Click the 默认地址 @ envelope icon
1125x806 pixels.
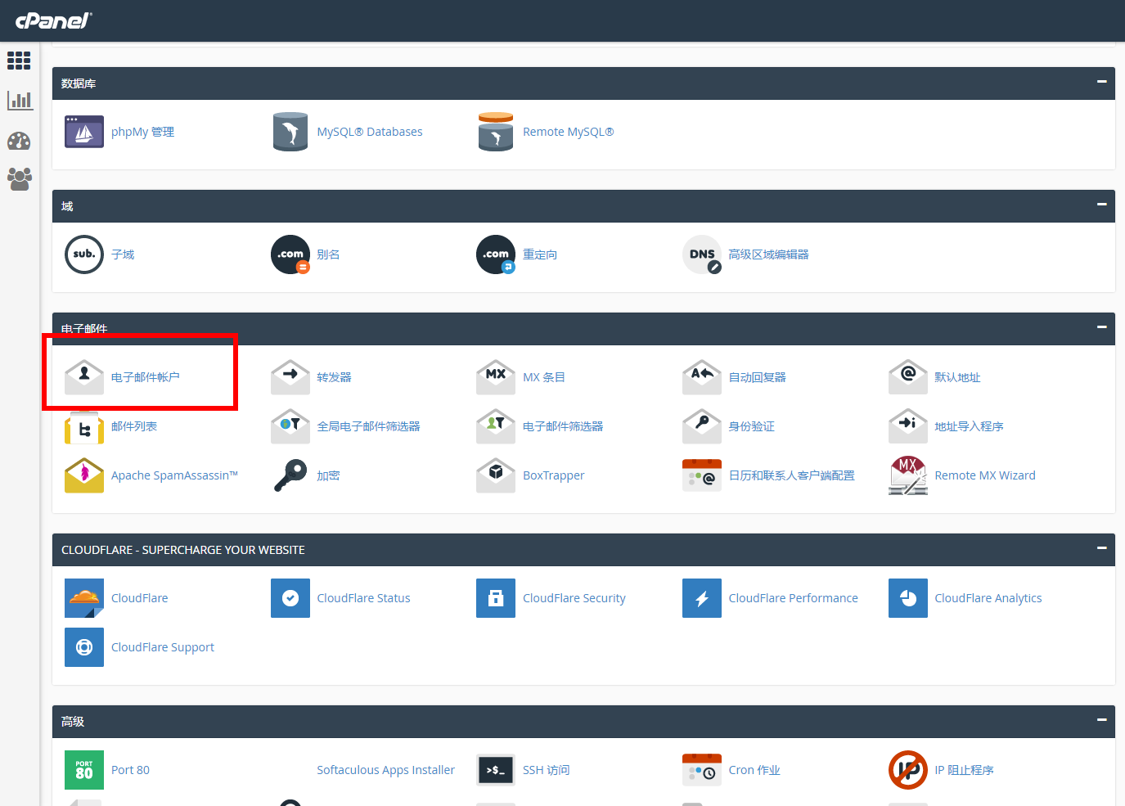908,377
